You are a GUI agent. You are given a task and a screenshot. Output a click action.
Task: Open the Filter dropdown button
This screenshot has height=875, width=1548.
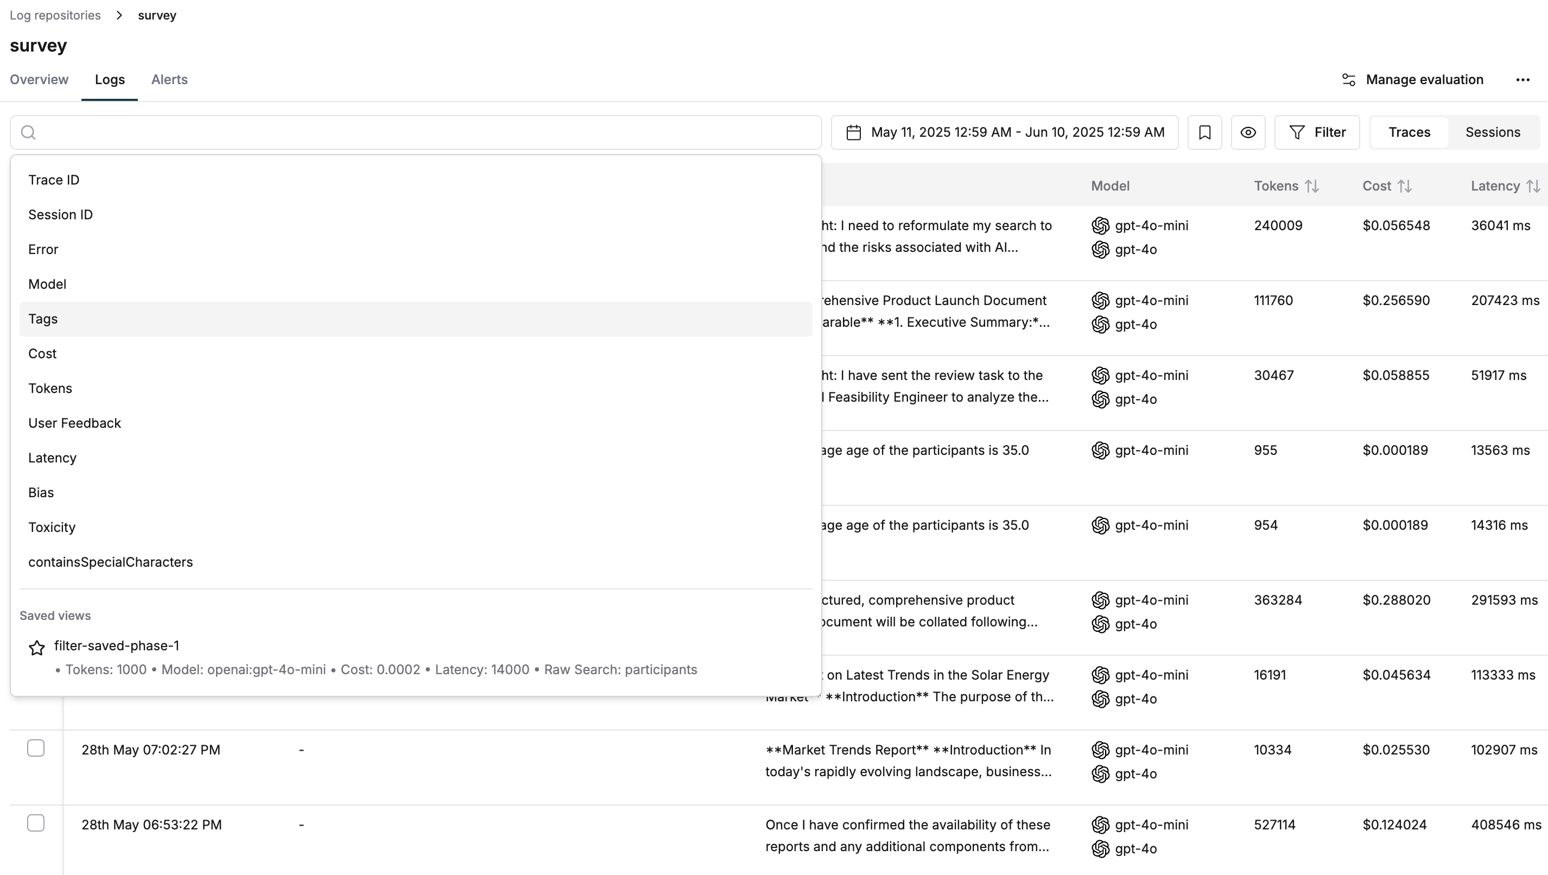pos(1317,132)
